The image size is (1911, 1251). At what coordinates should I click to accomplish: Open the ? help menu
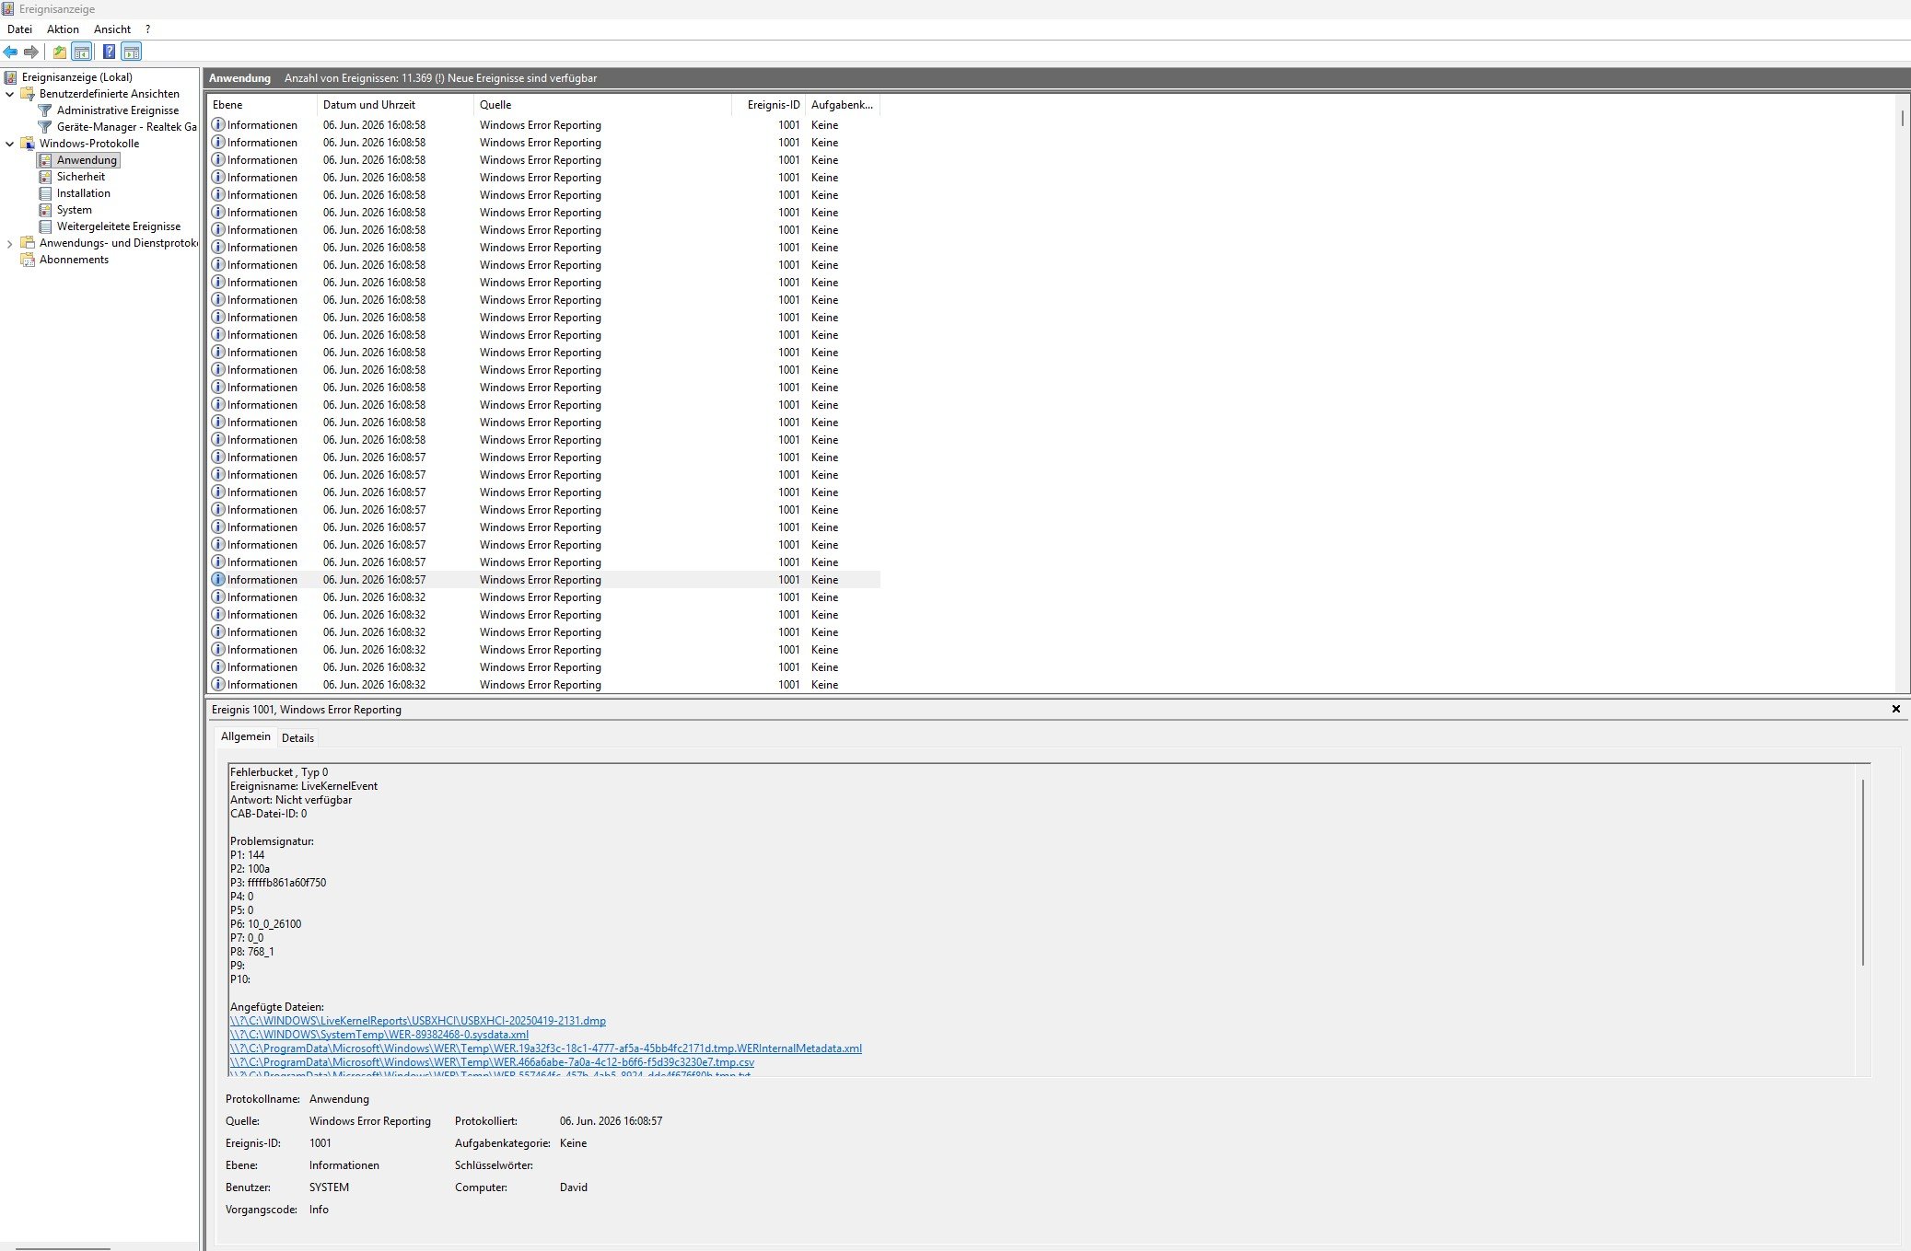point(147,29)
